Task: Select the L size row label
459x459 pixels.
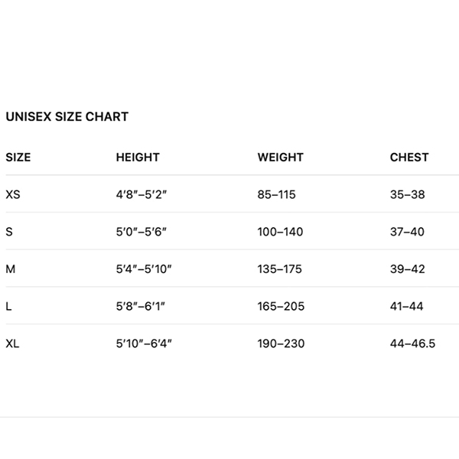Action: 8,307
